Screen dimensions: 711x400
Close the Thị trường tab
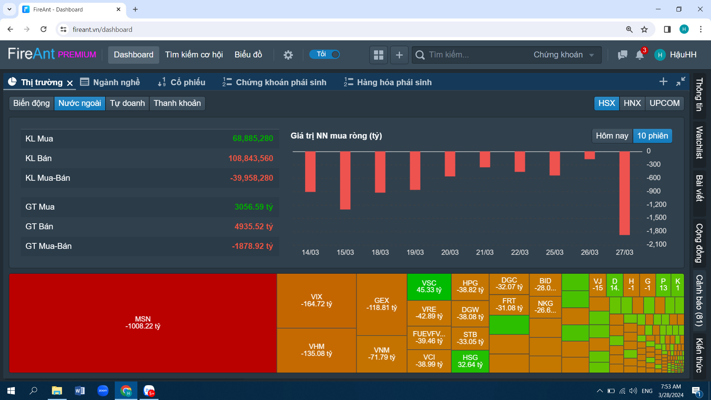click(x=70, y=83)
